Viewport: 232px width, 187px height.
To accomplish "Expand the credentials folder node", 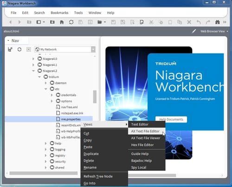I will pos(52,95).
